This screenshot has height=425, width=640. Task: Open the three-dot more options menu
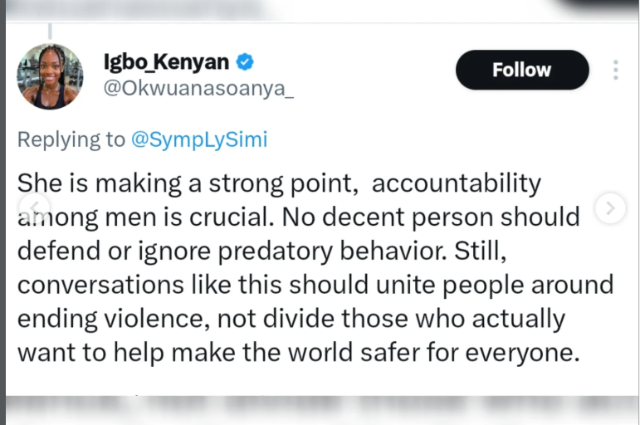[615, 70]
